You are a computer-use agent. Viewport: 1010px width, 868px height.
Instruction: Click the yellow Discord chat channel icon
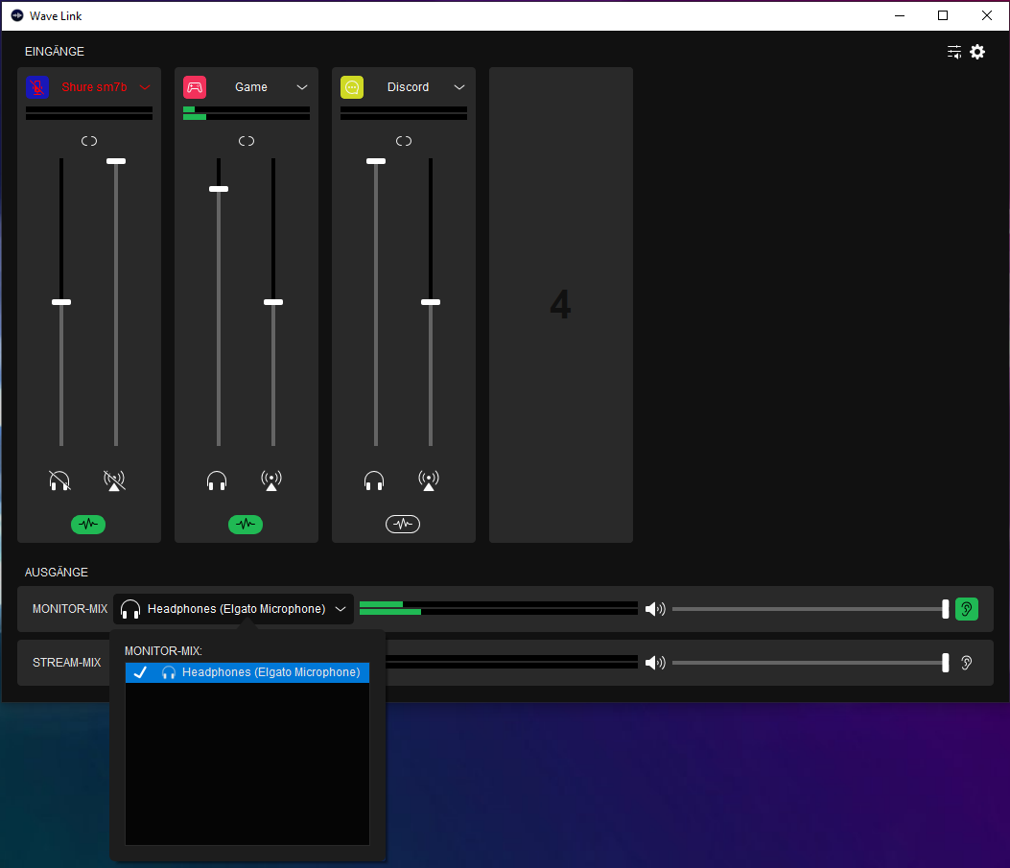(x=352, y=87)
